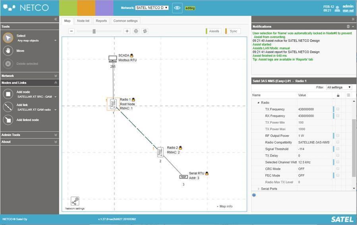The image size is (357, 225).
Task: Toggle lock checkbox for RF Output Power
Action: coord(338,136)
